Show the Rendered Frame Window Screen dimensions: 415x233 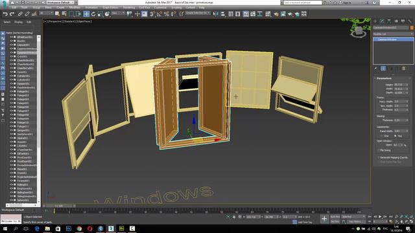[x=283, y=14]
